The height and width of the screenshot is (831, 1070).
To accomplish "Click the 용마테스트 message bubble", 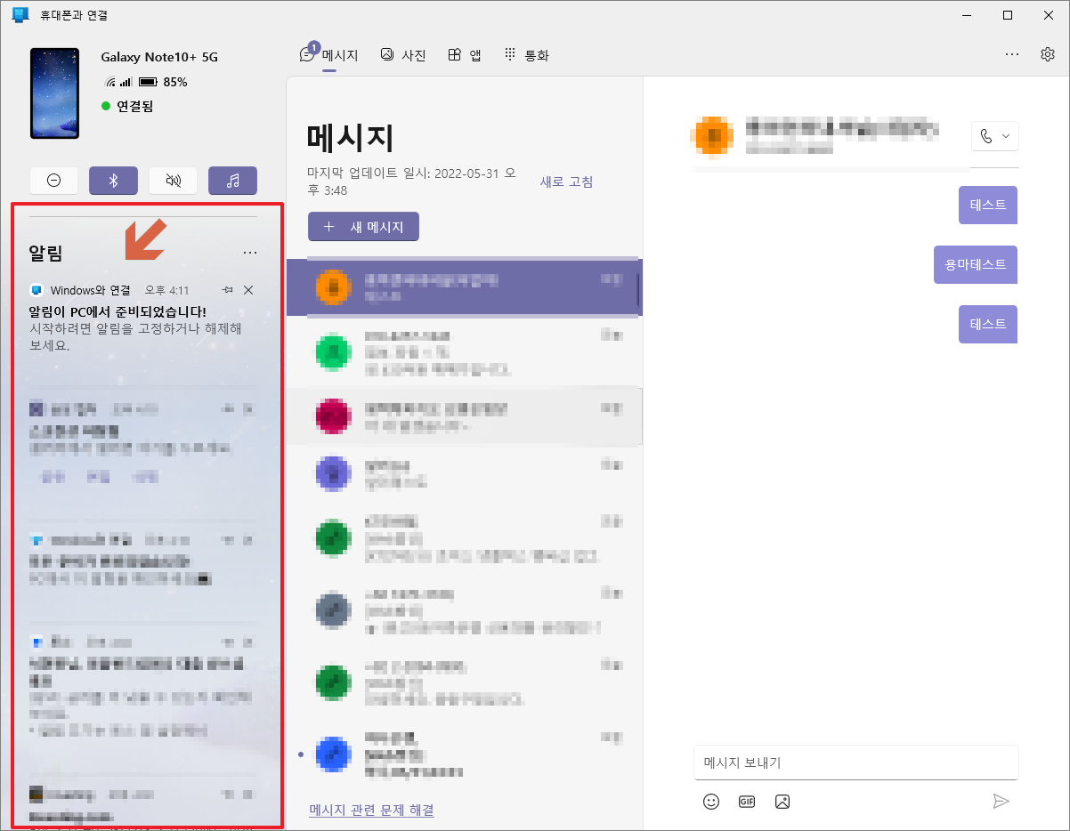I will (976, 264).
